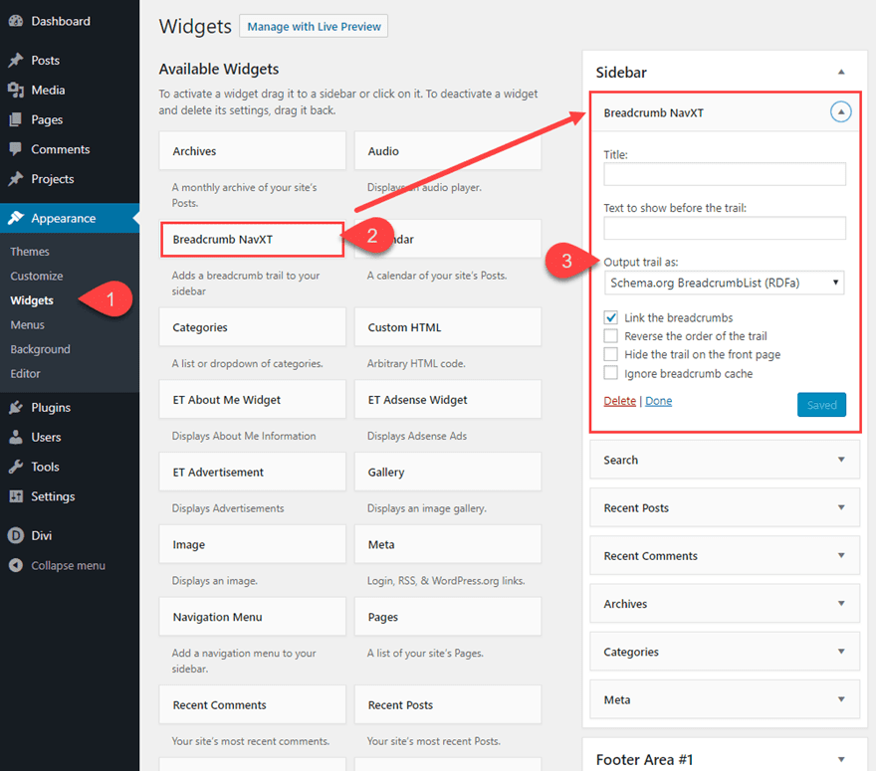
Task: Expand the Categories sidebar widget
Action: [841, 652]
